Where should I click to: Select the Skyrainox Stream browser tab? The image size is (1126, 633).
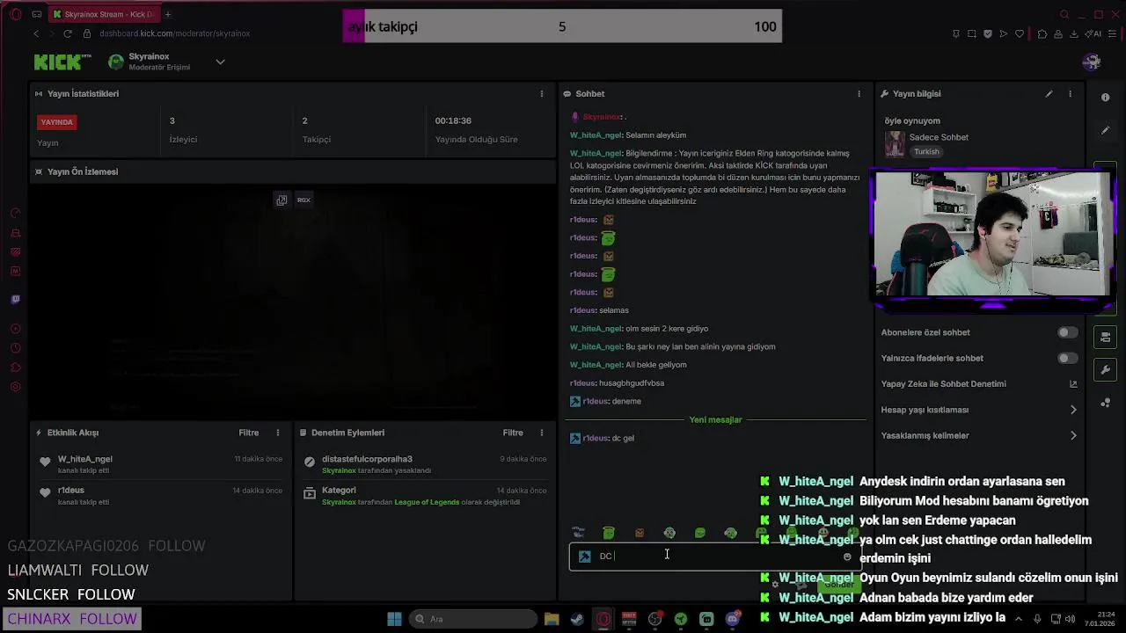104,14
